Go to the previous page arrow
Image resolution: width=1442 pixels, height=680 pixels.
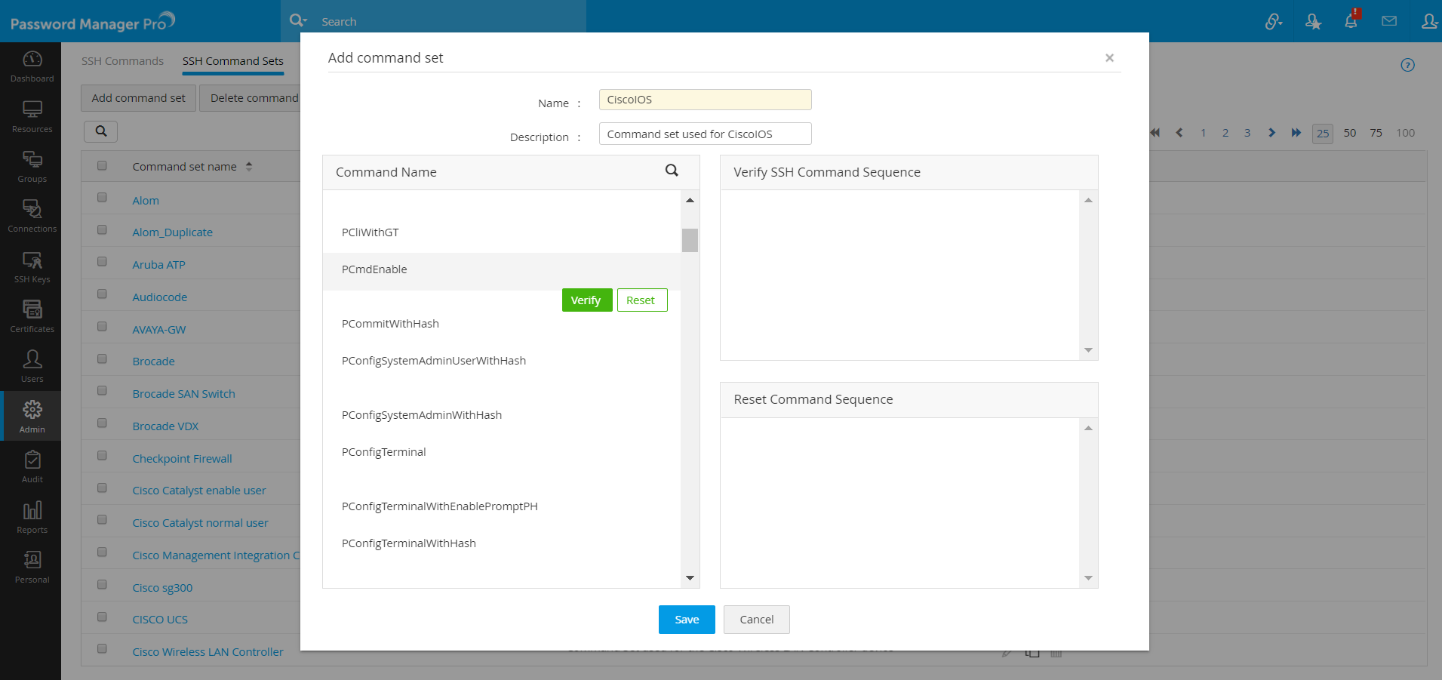tap(1179, 133)
